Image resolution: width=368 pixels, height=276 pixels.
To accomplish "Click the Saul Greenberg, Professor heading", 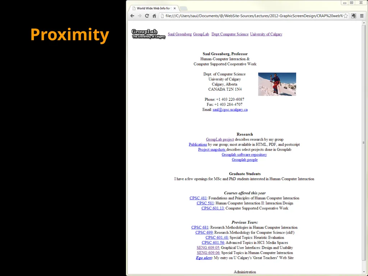I will [225, 54].
